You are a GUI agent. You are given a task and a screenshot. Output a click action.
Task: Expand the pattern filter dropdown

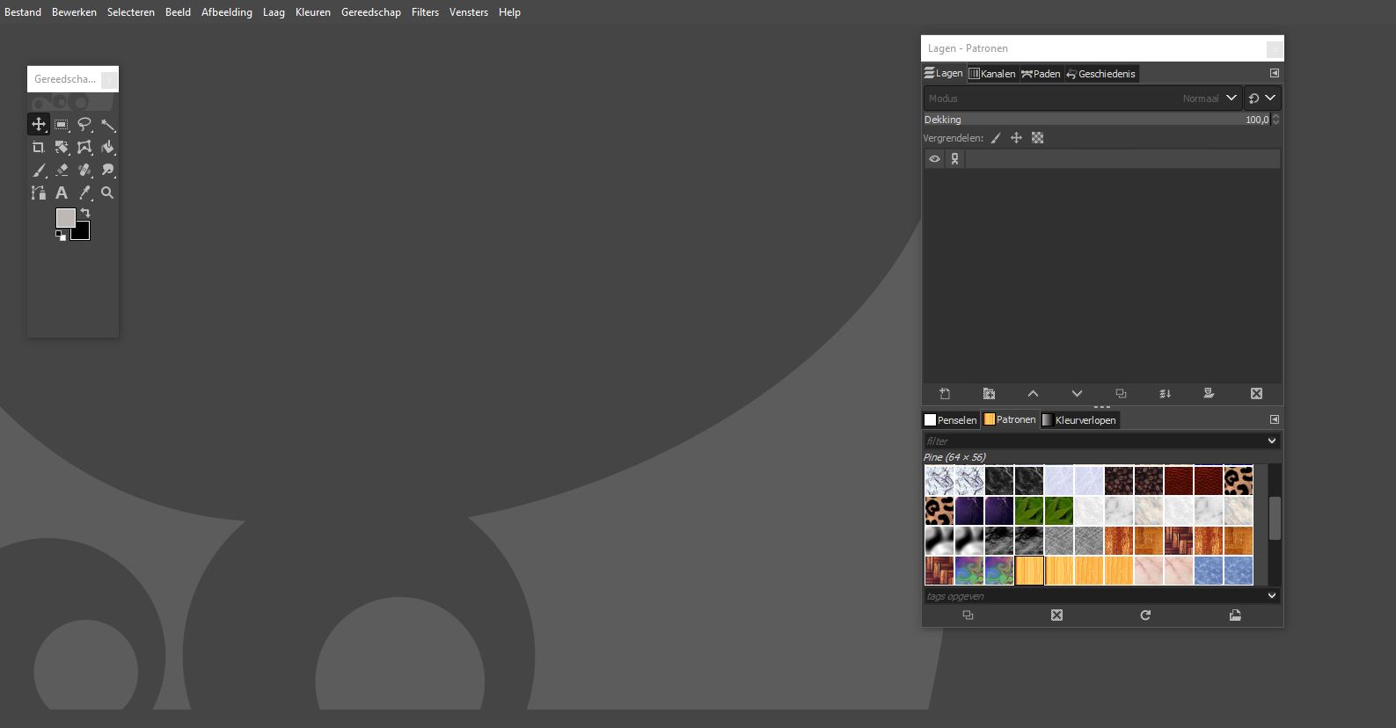(1272, 441)
